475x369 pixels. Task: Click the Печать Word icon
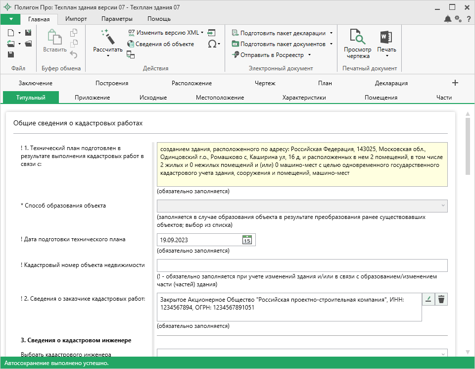click(x=386, y=38)
